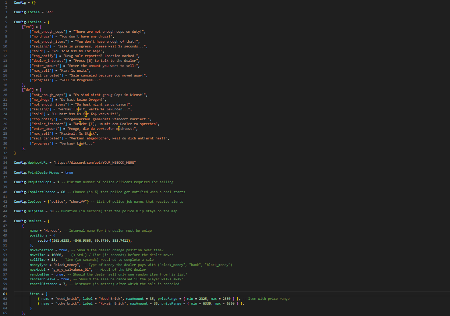Click the "sheriff" string in CopJobs
450x316 pixels.
tap(81, 201)
